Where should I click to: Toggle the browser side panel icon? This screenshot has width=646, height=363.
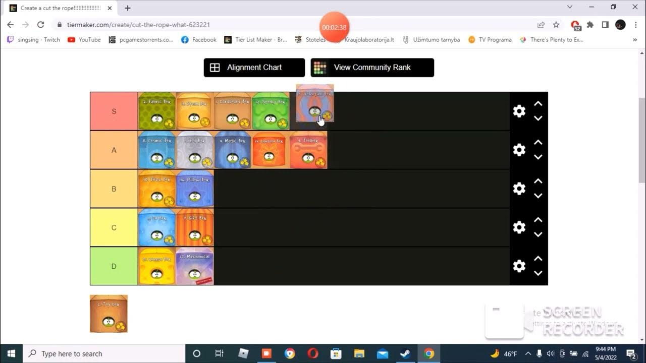coord(605,25)
